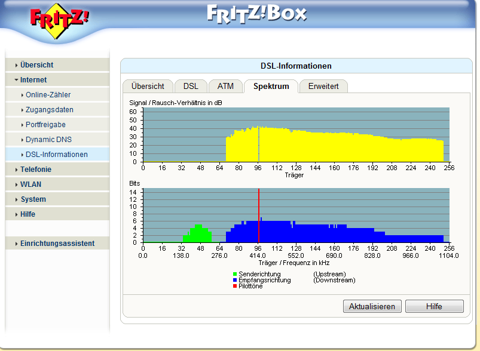The image size is (480, 351).
Task: Expand the Hilfe sidebar arrow
Action: pos(16,215)
